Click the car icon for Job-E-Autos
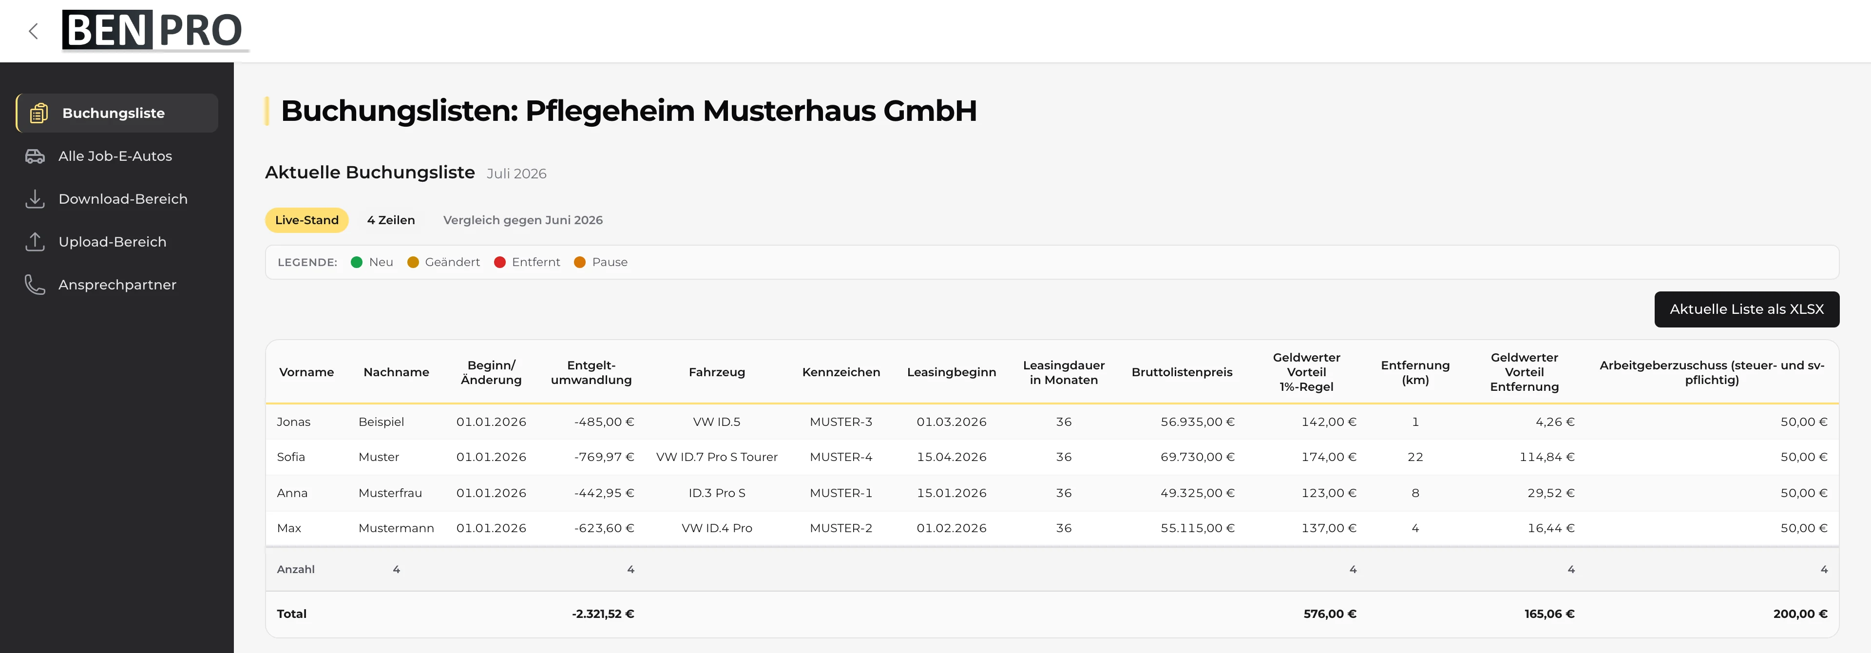Screen dimensions: 1871x653 pos(35,156)
